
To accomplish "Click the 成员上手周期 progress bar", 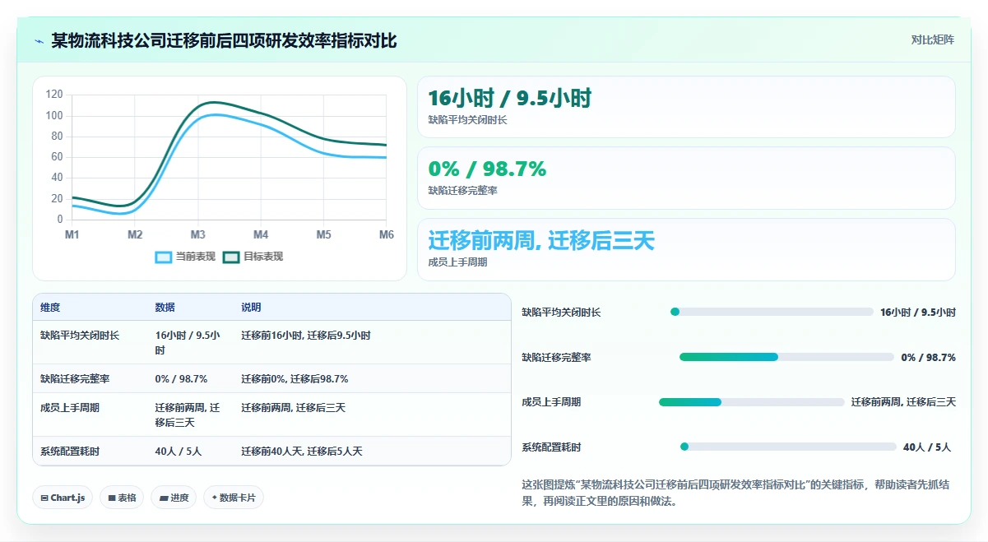I will 752,402.
